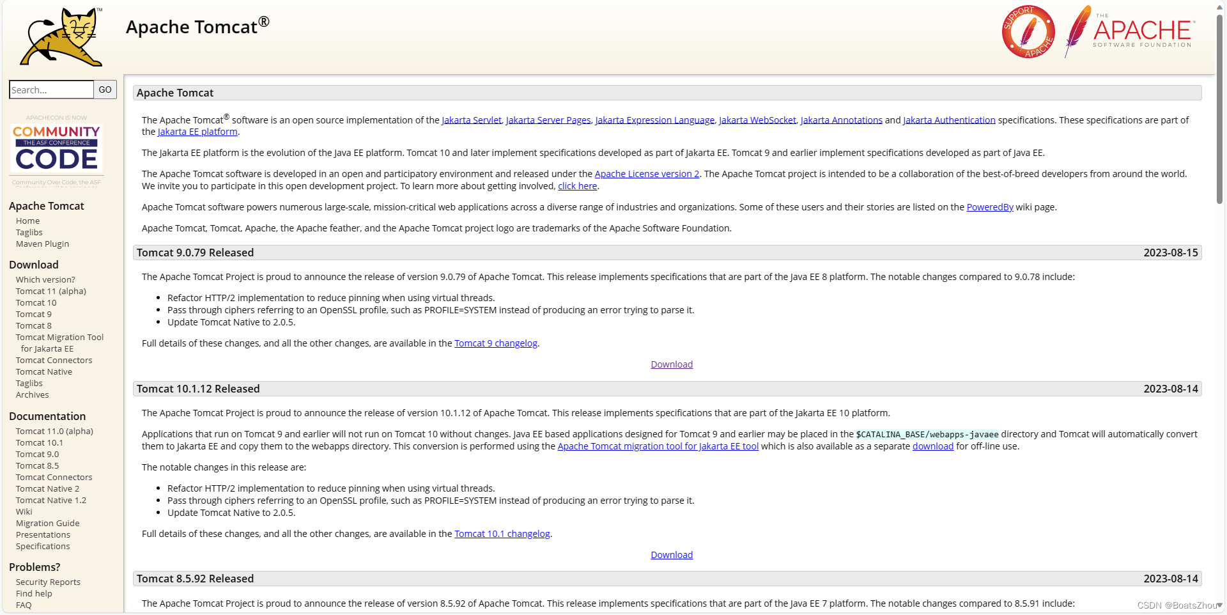Screen dimensions: 1227x615
Task: Follow the Jakarta WebSocket link
Action: pyautogui.click(x=757, y=120)
